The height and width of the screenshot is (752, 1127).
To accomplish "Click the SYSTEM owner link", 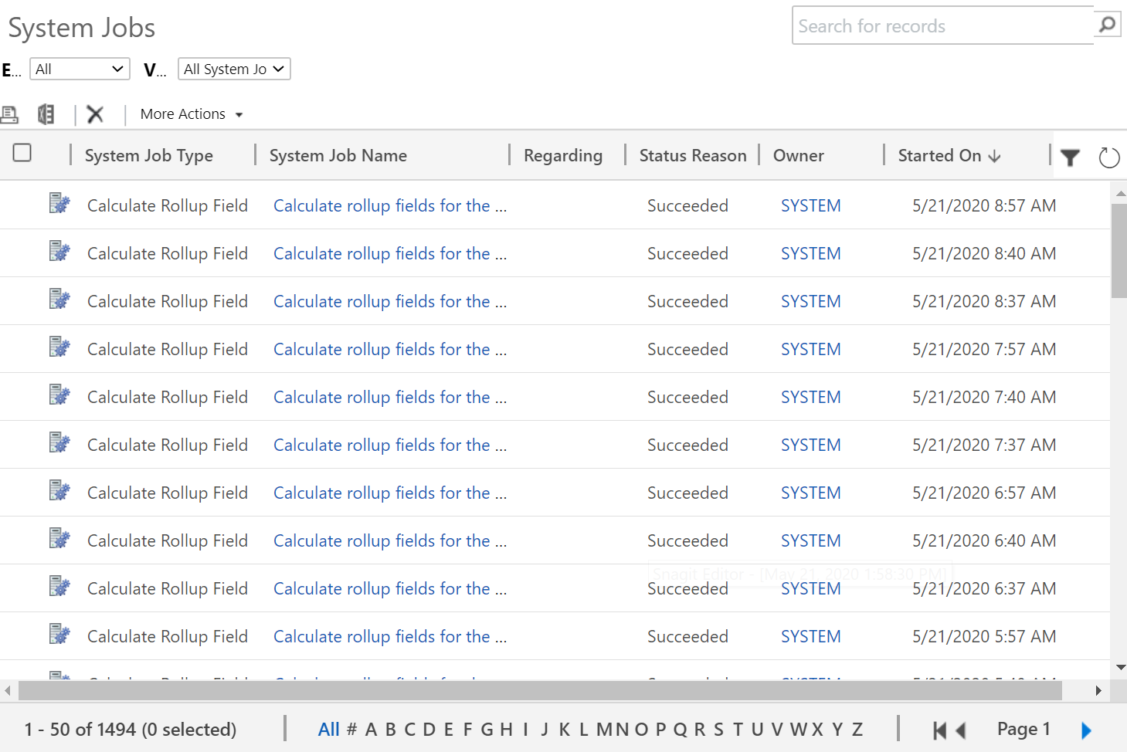I will point(810,205).
